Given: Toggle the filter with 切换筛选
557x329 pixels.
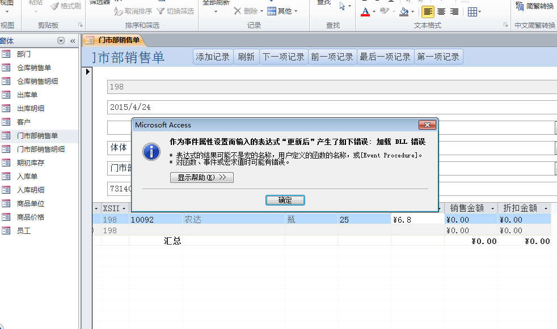Looking at the screenshot, I should [x=175, y=11].
